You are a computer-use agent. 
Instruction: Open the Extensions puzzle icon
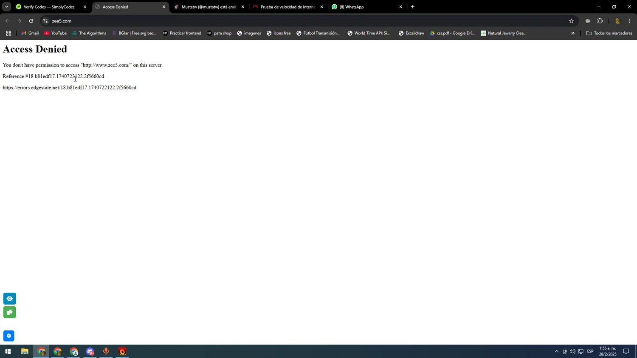coord(600,21)
